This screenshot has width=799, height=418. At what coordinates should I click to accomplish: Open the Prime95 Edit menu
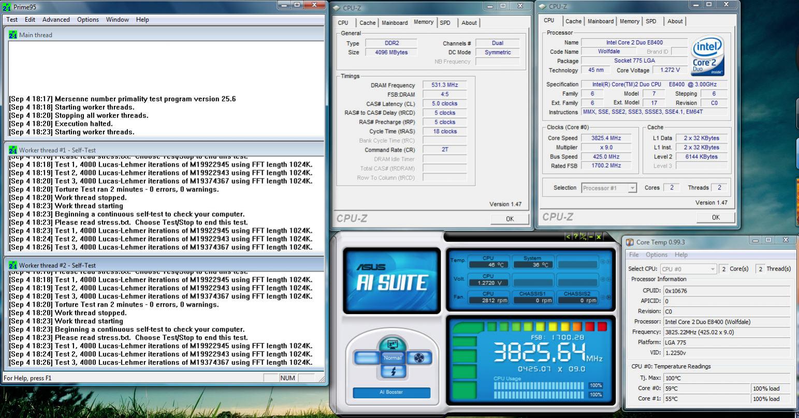[30, 20]
